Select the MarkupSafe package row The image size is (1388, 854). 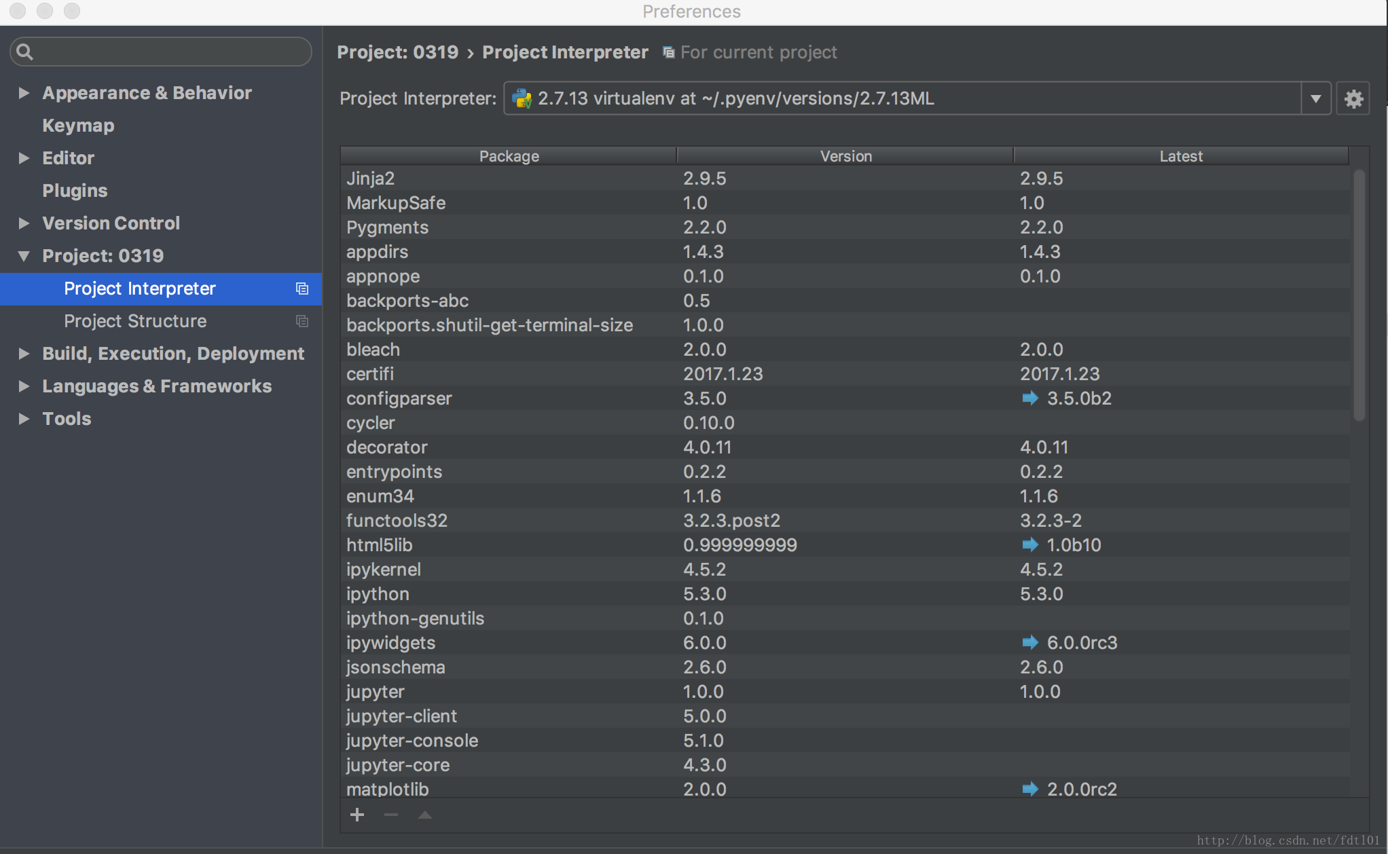click(x=845, y=203)
